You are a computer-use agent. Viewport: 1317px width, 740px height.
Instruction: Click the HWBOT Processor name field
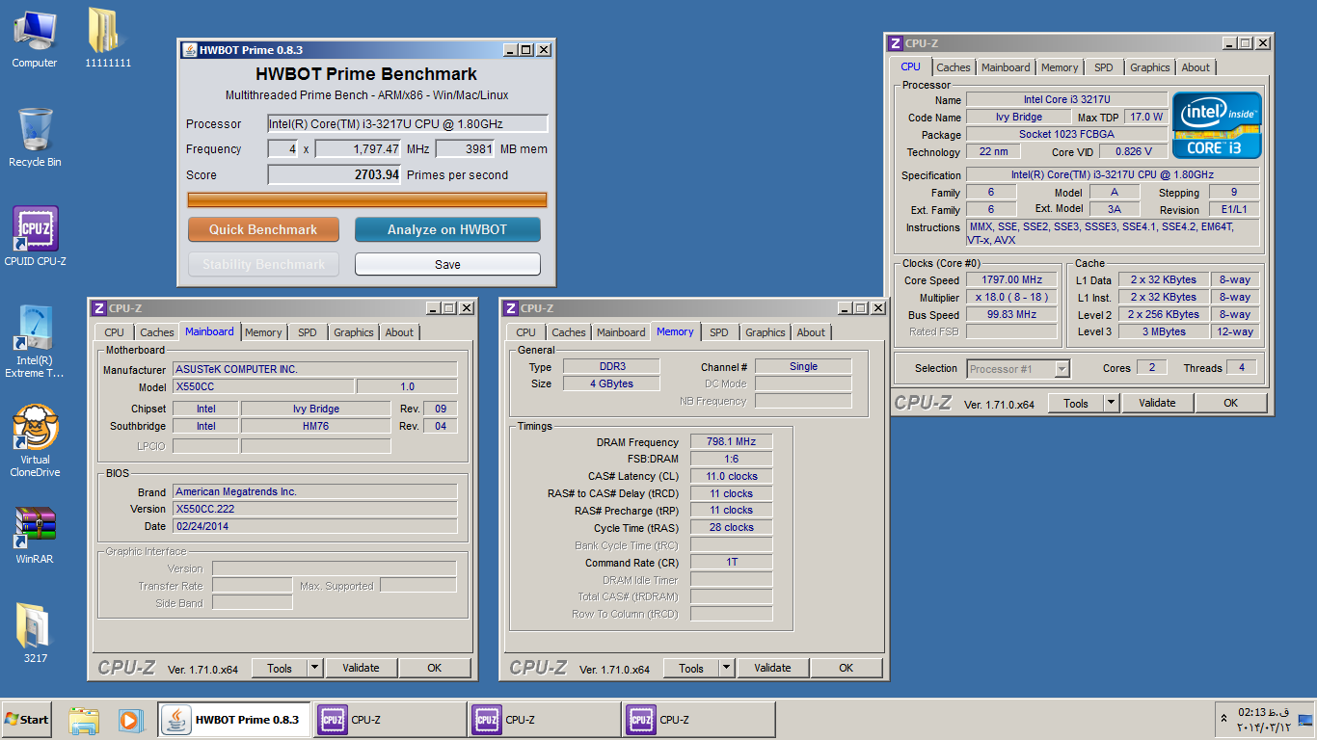tap(408, 123)
